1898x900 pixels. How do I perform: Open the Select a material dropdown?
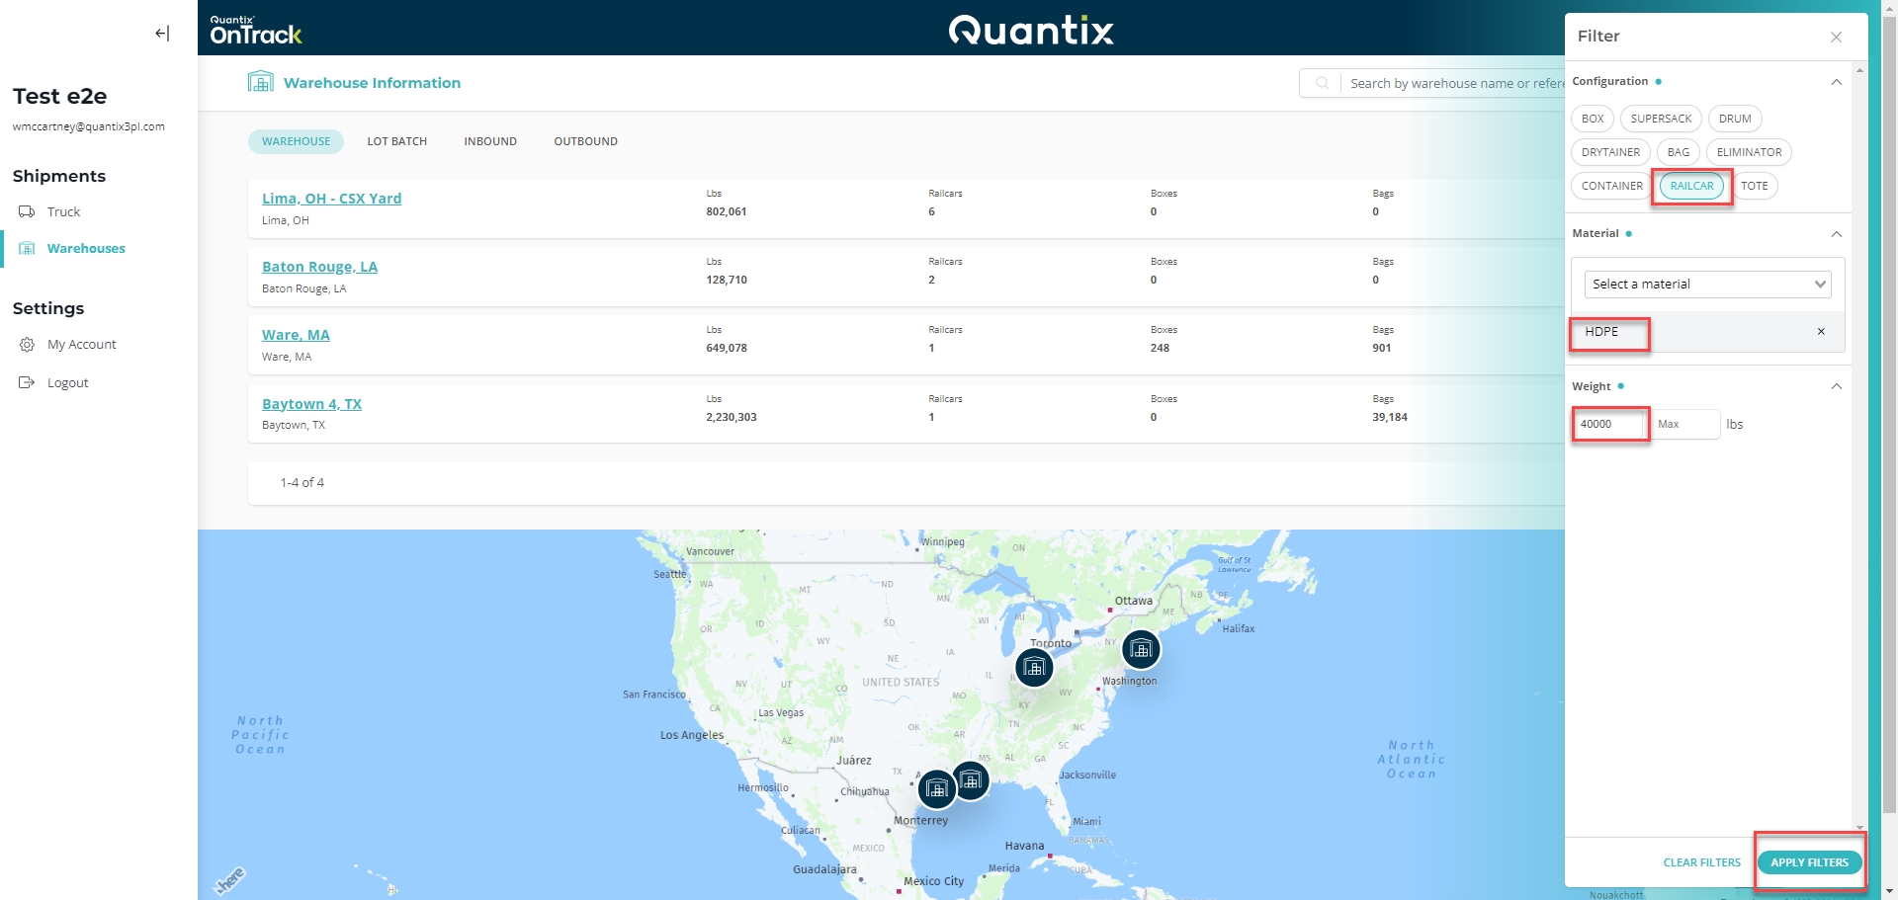1707,284
